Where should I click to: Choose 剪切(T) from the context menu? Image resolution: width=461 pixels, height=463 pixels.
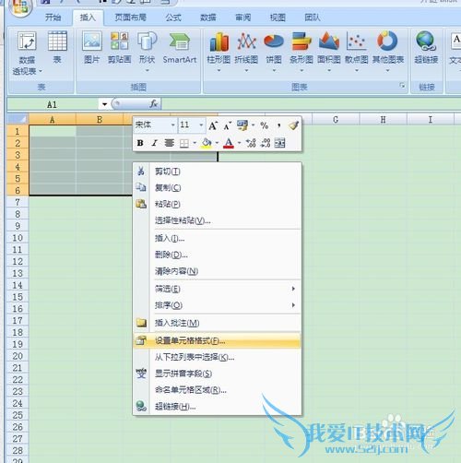[218, 172]
